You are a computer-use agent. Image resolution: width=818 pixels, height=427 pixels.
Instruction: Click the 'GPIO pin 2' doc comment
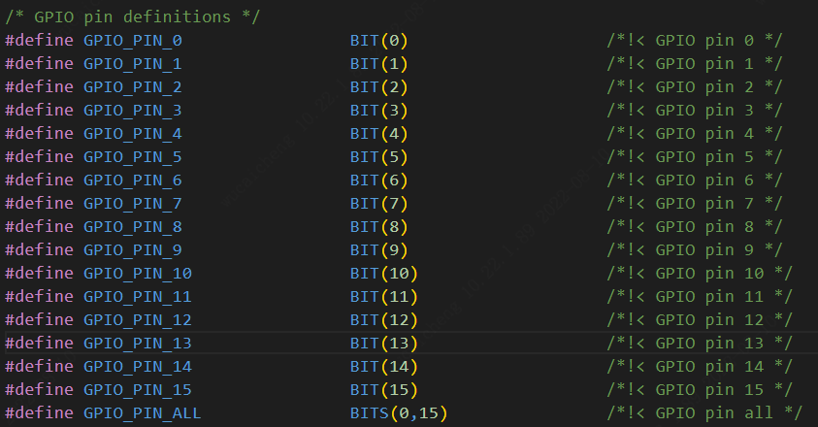(695, 87)
